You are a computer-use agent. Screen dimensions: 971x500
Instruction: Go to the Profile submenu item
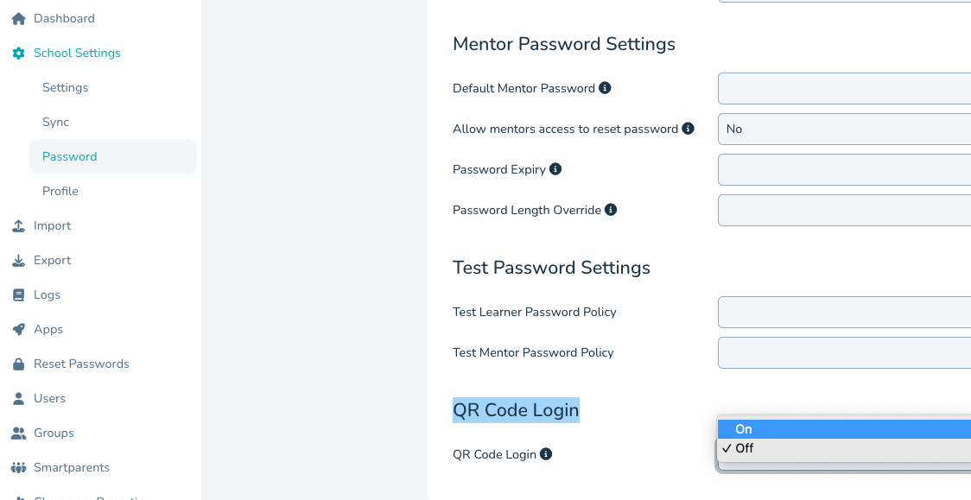pos(60,191)
